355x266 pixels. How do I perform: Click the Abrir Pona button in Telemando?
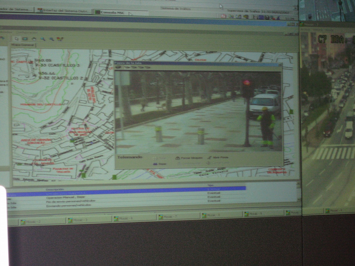pos(218,157)
